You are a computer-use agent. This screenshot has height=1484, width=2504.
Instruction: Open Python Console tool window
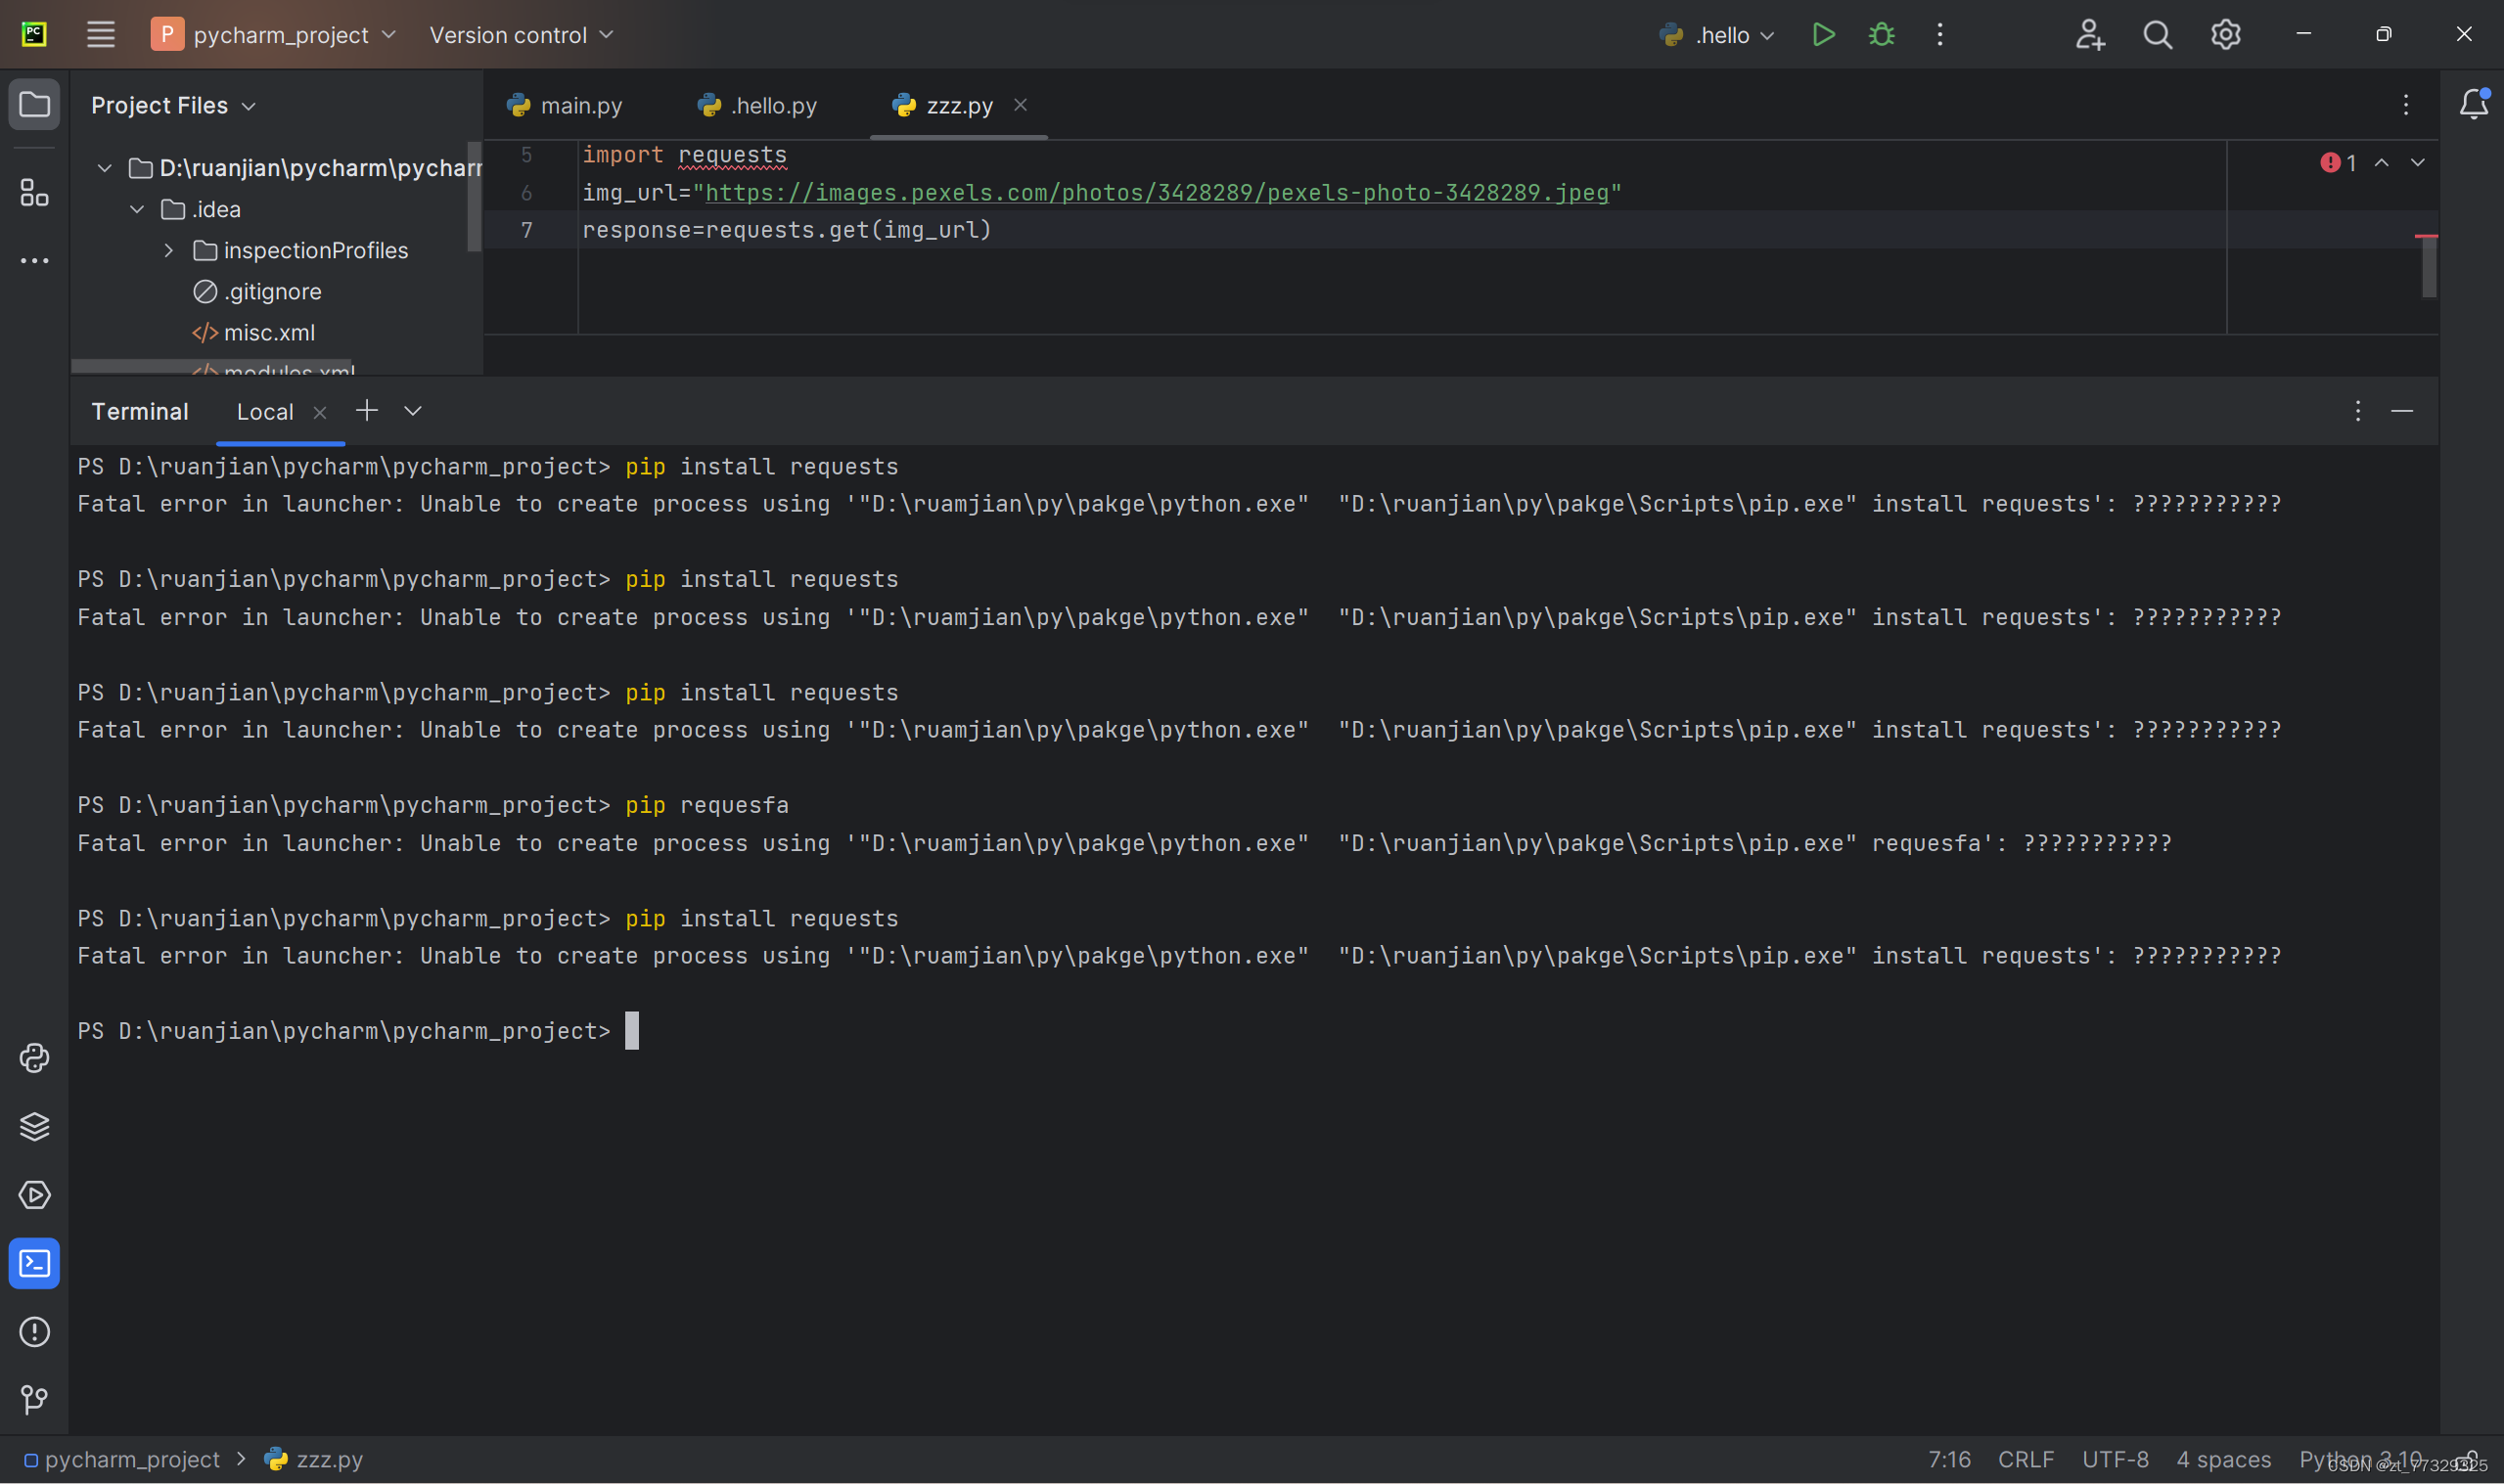point(34,1058)
